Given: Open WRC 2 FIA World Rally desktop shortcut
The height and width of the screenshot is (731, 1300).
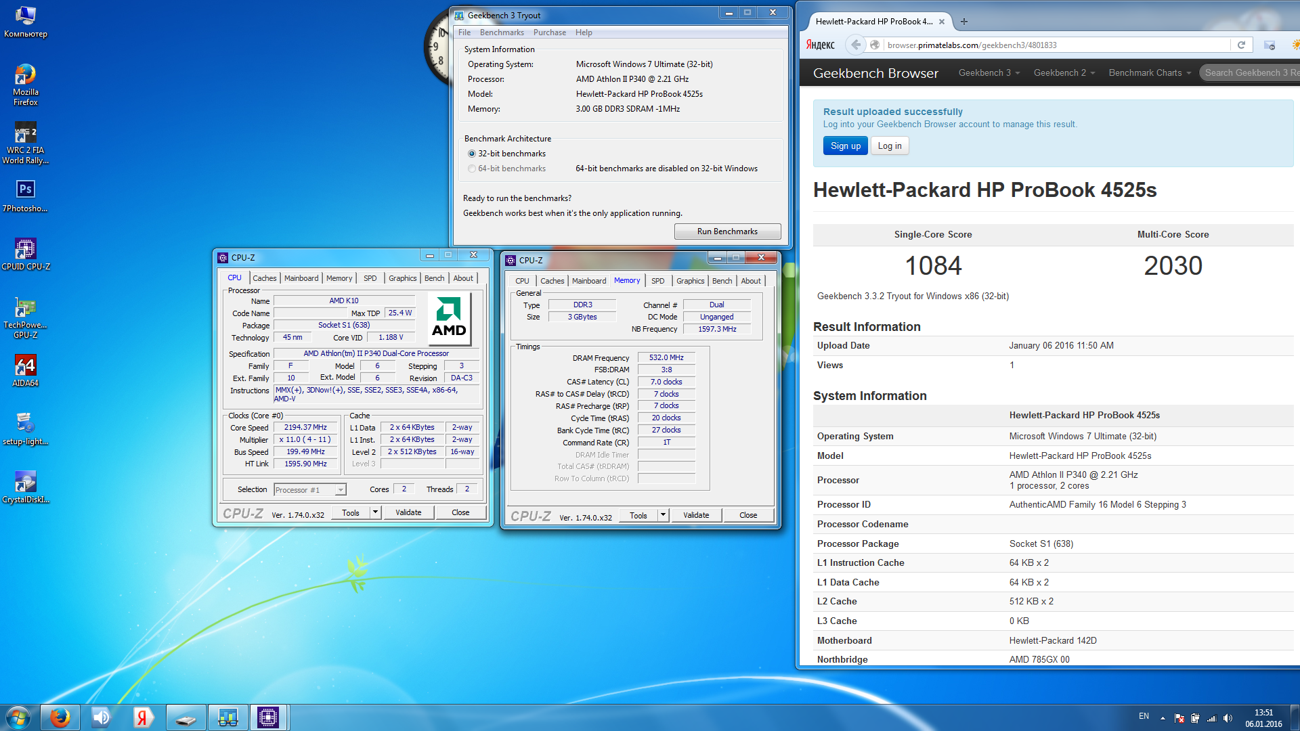Looking at the screenshot, I should pos(26,143).
